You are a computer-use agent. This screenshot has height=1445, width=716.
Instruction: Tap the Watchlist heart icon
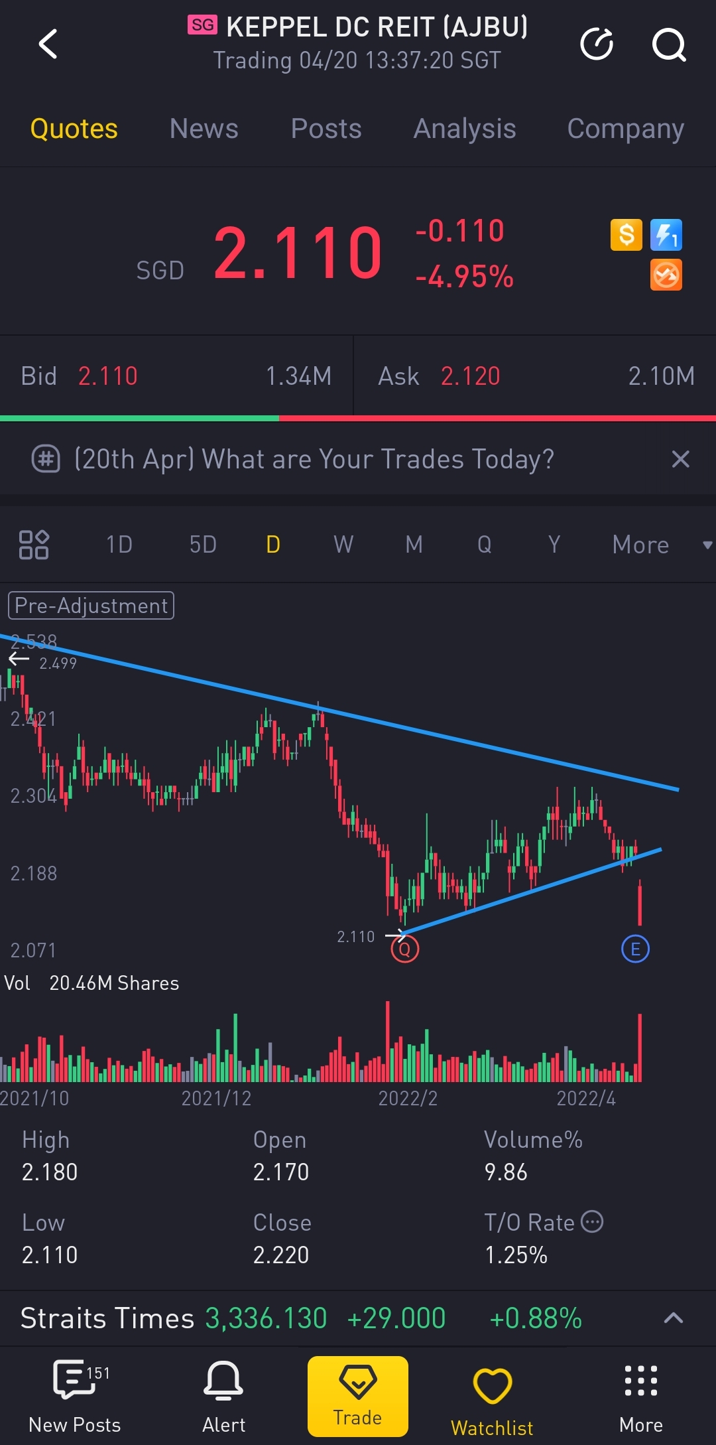click(492, 1387)
